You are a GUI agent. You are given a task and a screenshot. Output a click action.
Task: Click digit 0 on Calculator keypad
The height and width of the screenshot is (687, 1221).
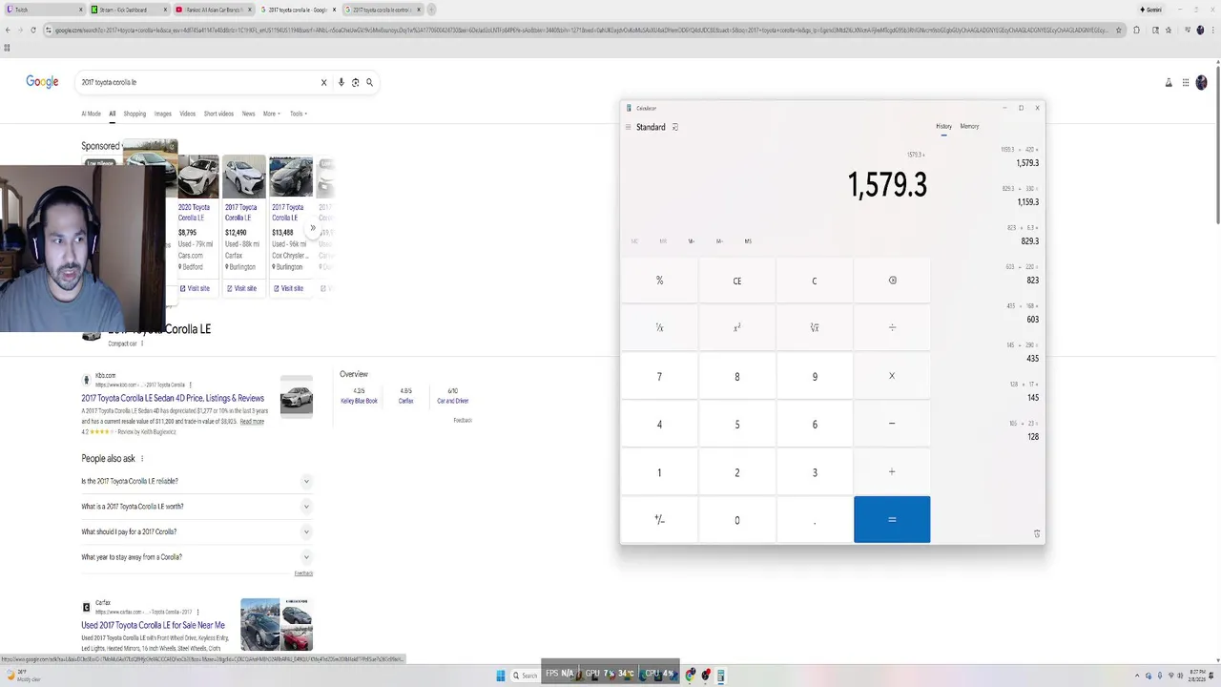tap(736, 520)
